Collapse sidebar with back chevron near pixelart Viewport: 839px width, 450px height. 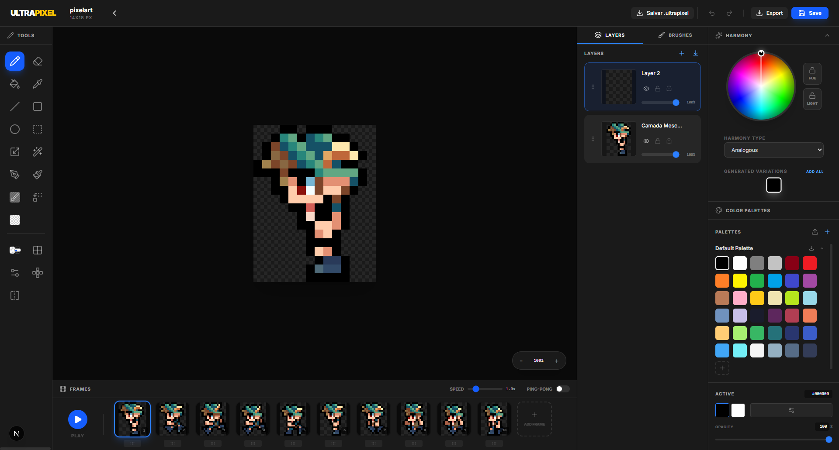pos(114,13)
